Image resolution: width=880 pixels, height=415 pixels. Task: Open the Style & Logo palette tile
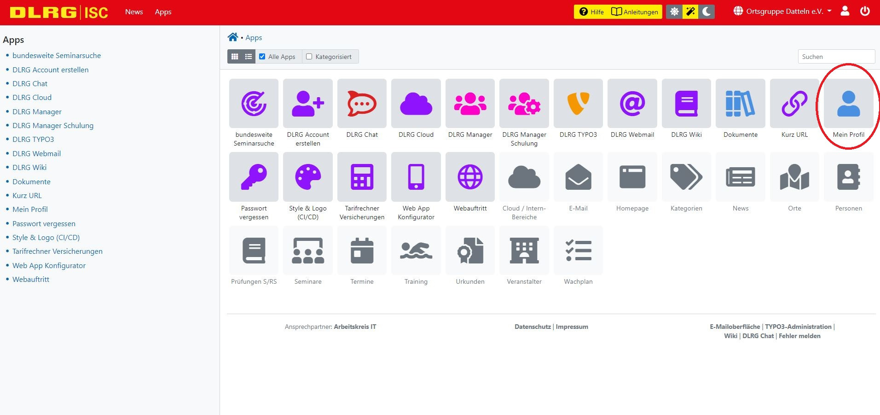point(308,177)
